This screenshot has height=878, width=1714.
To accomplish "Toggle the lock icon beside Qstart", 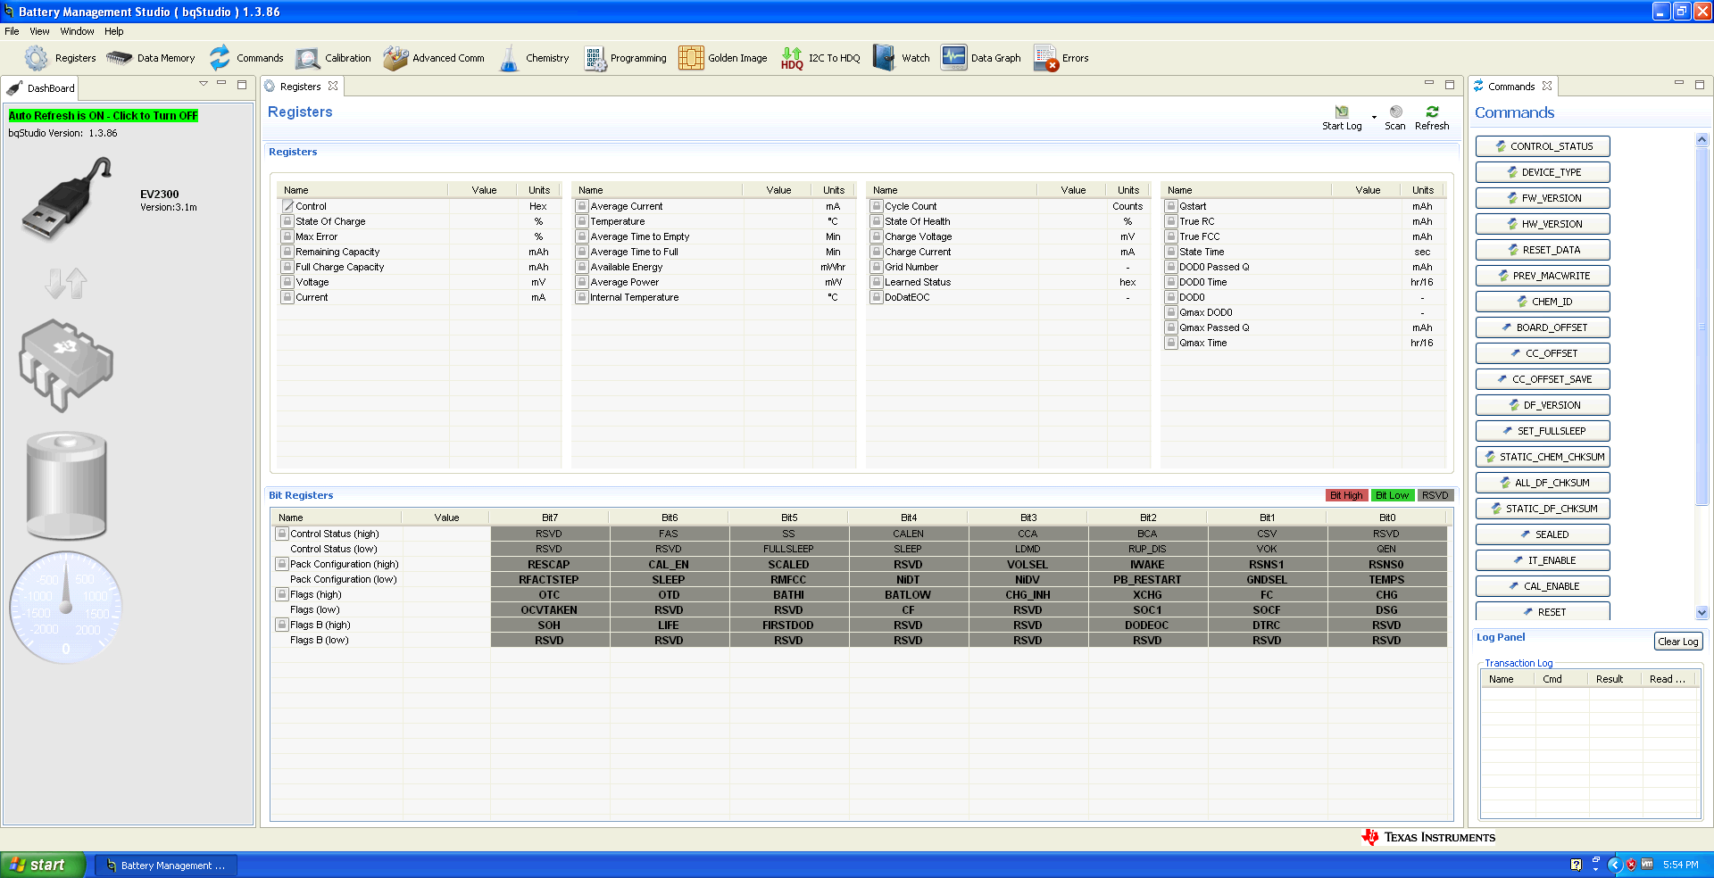I will pyautogui.click(x=1171, y=206).
